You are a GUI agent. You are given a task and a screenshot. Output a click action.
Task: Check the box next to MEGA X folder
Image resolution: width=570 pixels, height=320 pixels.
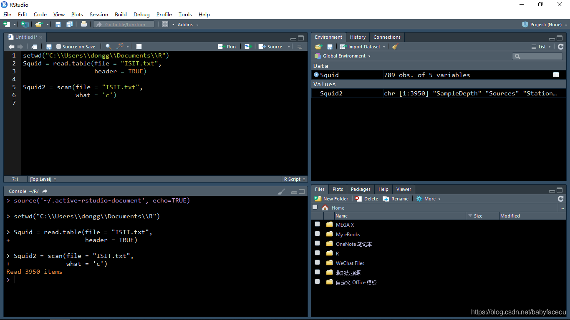pos(318,224)
